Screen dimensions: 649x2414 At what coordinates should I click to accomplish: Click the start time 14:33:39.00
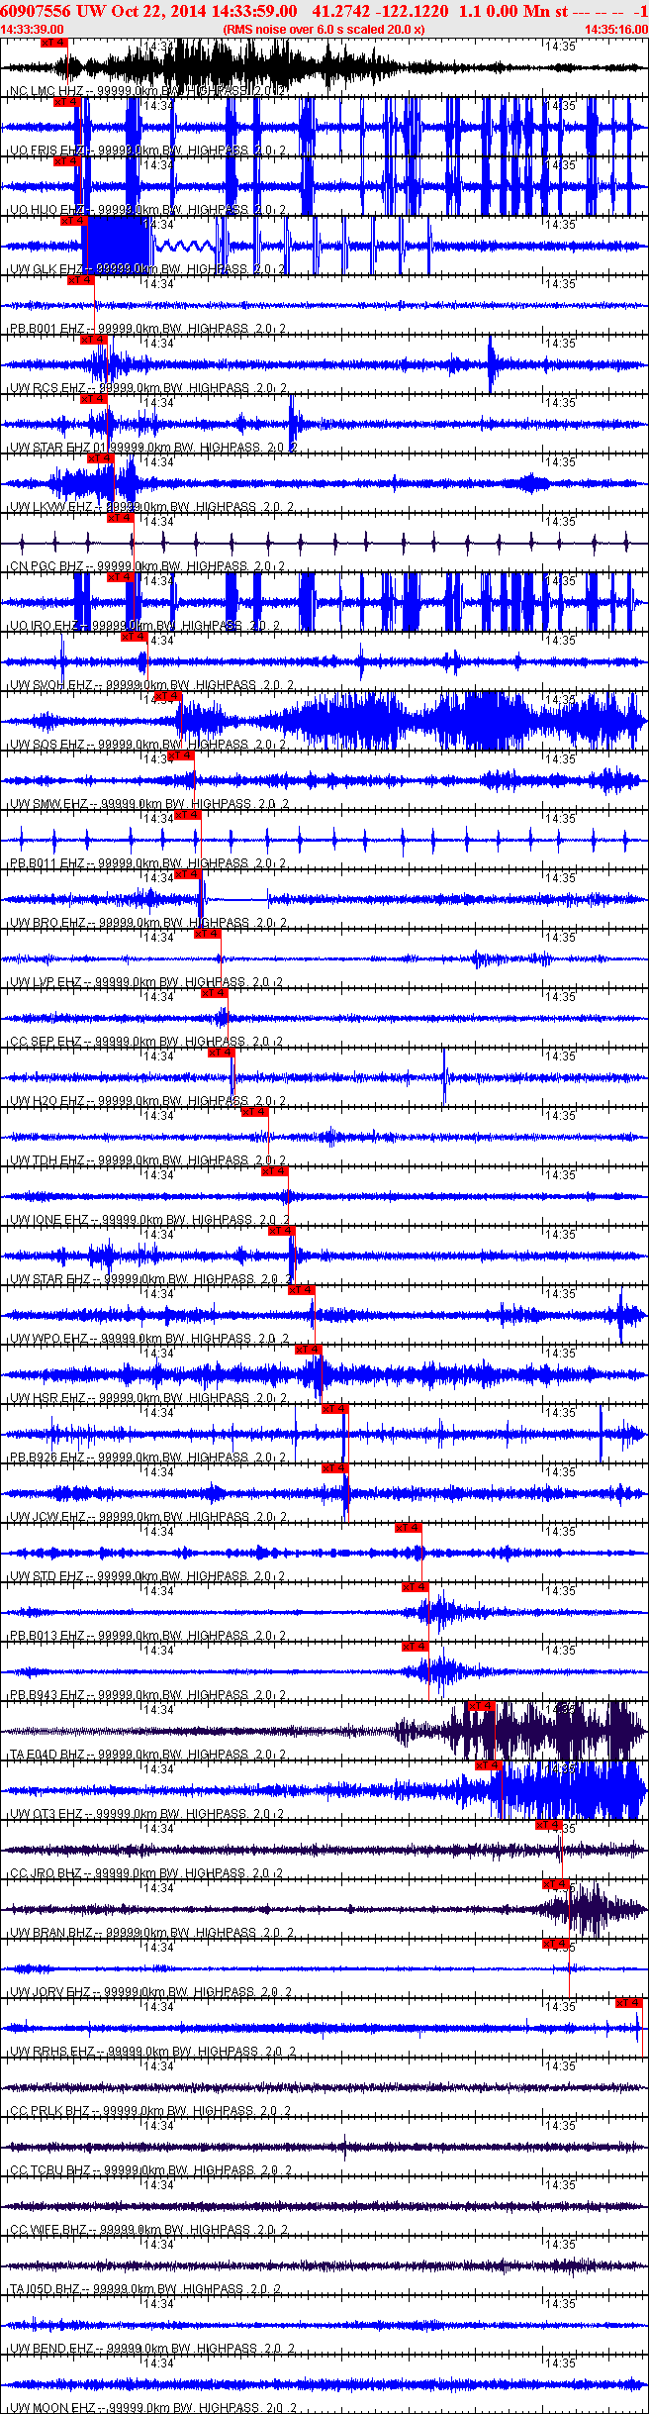tap(33, 30)
